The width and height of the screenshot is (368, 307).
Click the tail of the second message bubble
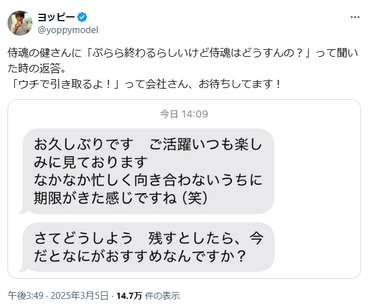pos(22,269)
